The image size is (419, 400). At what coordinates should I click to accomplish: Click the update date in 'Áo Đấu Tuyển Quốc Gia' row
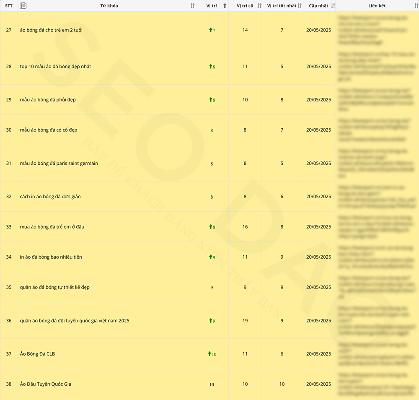[x=318, y=384]
